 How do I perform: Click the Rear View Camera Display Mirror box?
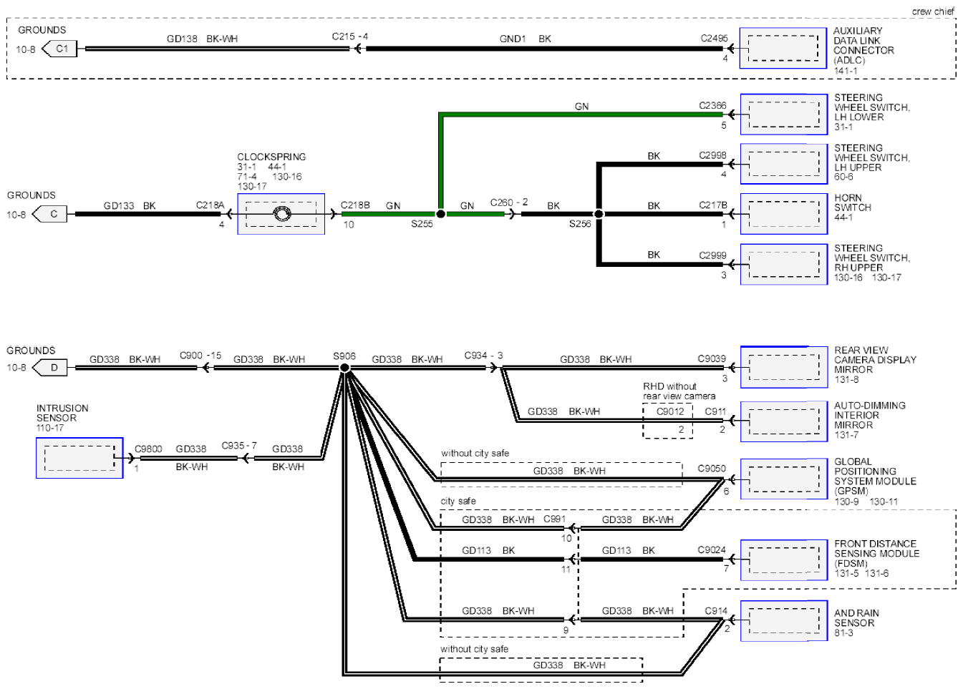(784, 367)
